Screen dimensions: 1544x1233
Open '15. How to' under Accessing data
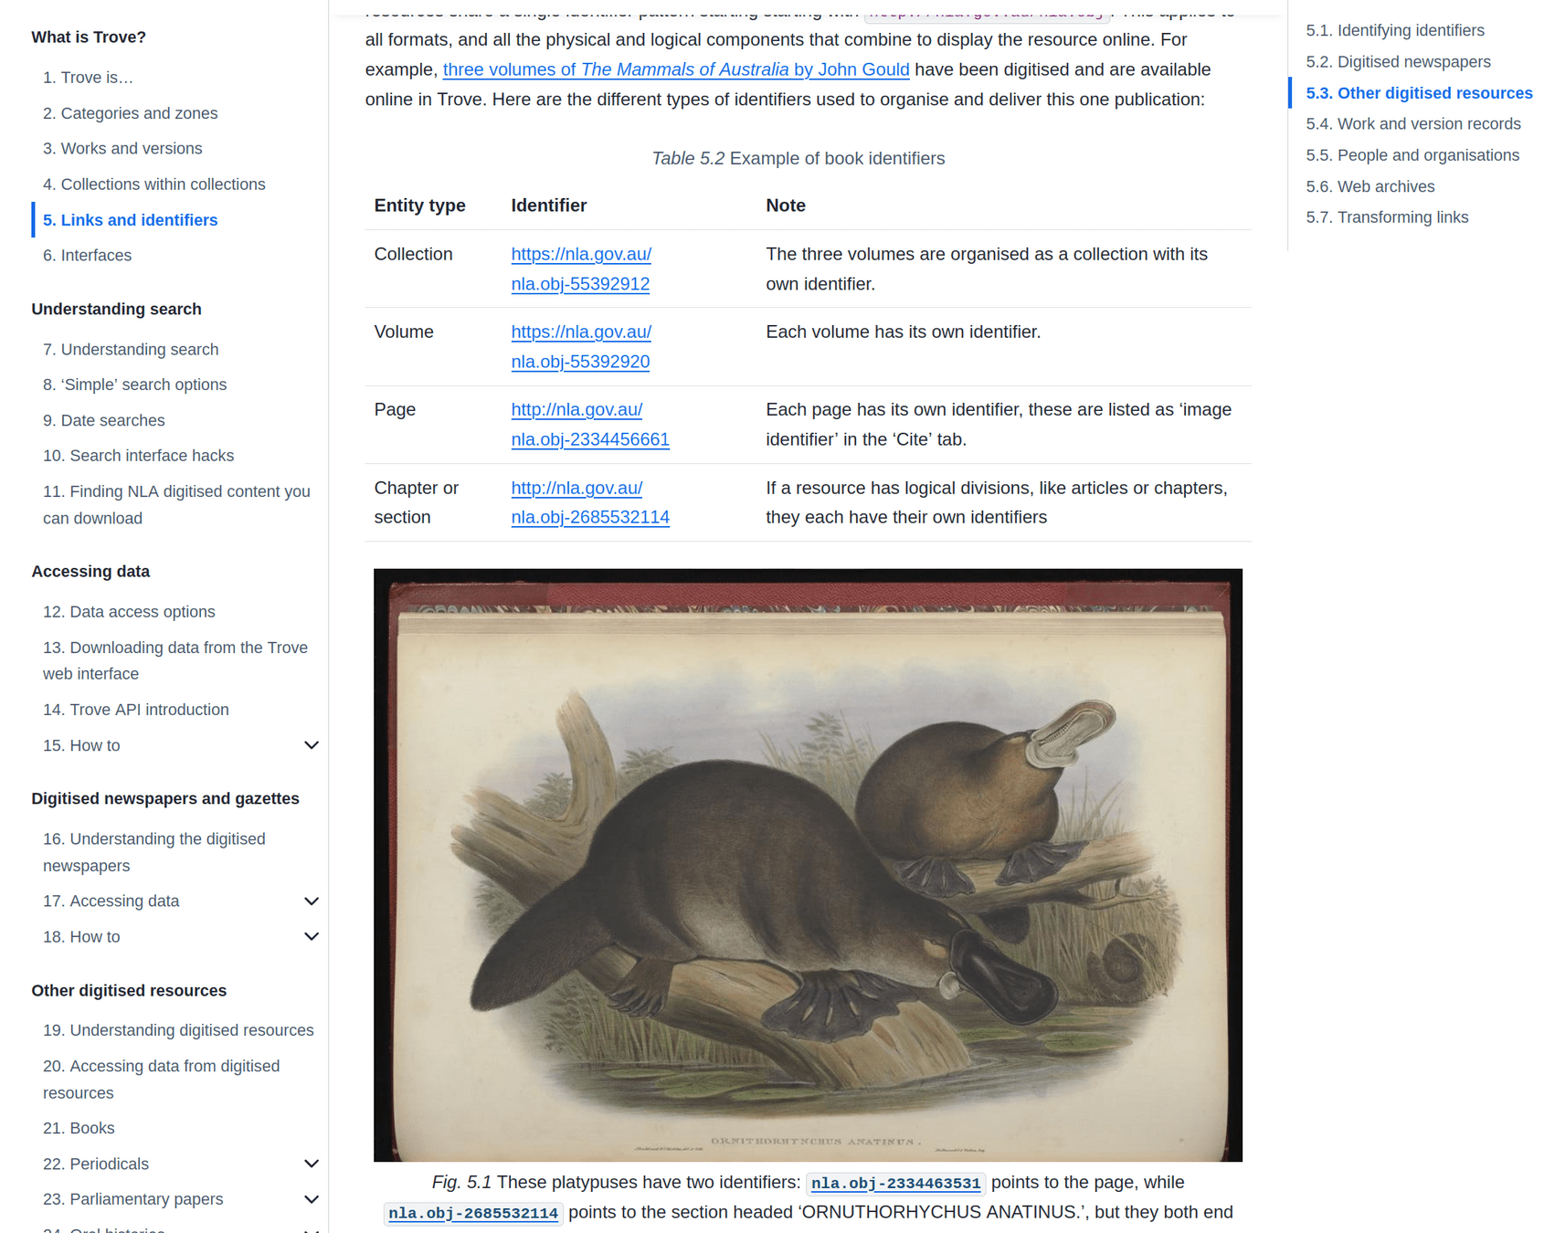point(81,745)
